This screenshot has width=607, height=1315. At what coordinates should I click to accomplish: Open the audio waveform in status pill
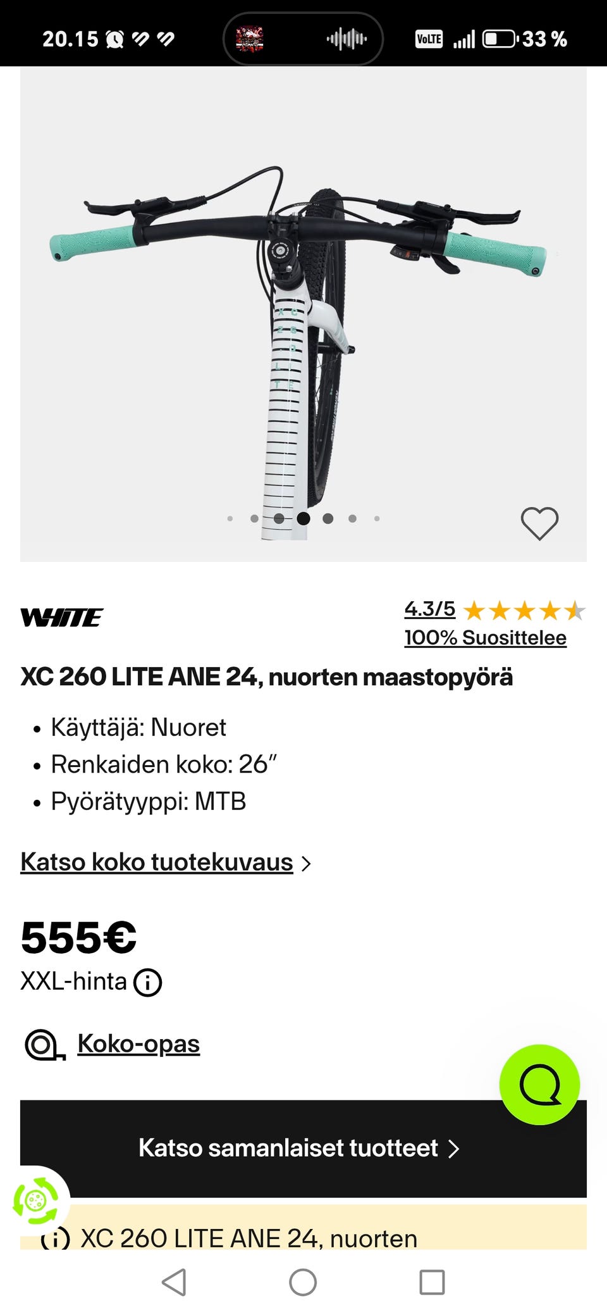[x=346, y=39]
